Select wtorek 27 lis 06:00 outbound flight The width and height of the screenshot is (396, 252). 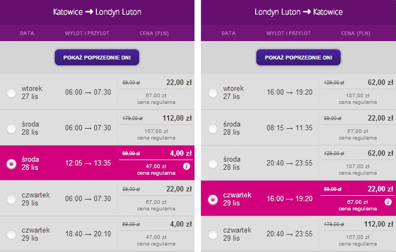[11, 92]
